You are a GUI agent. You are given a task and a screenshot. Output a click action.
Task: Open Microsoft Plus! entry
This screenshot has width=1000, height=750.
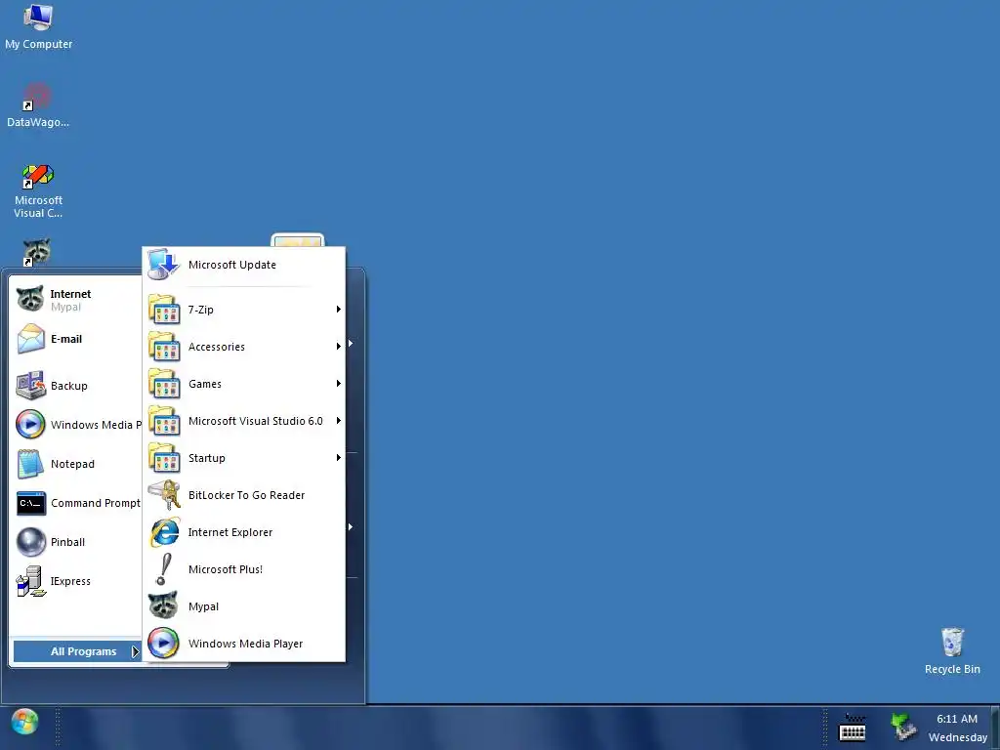(243, 569)
